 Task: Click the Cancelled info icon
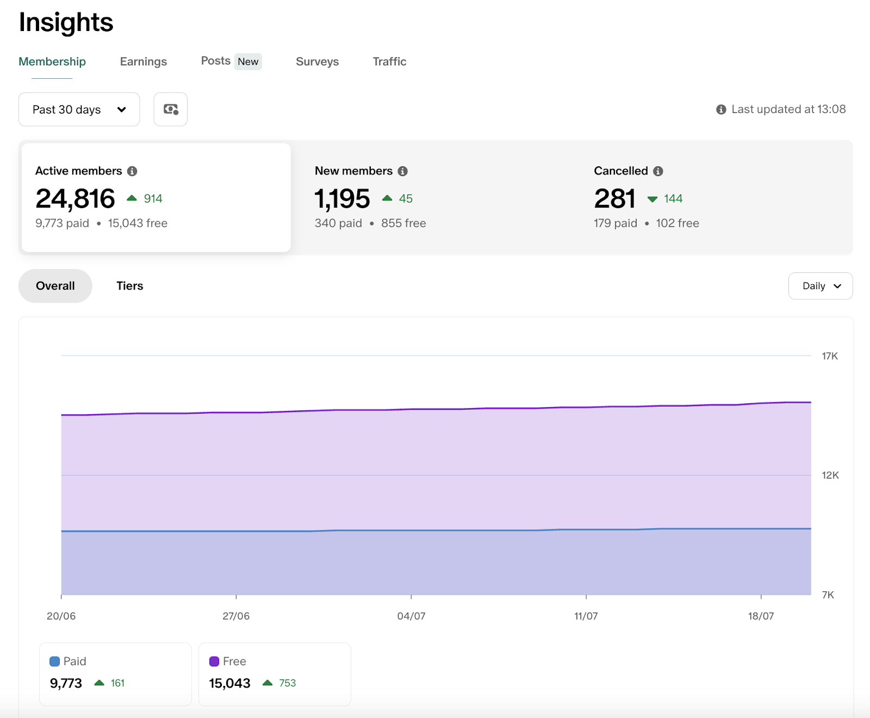coord(658,171)
